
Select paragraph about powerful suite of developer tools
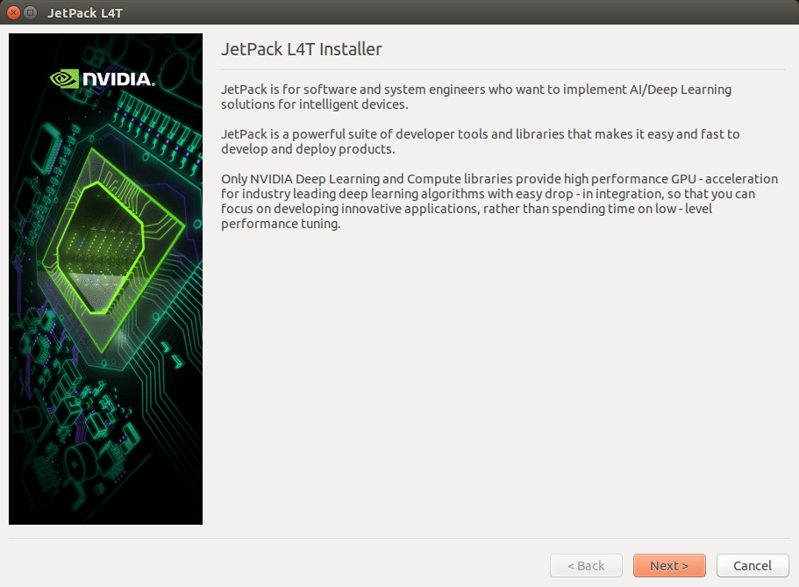tap(480, 141)
